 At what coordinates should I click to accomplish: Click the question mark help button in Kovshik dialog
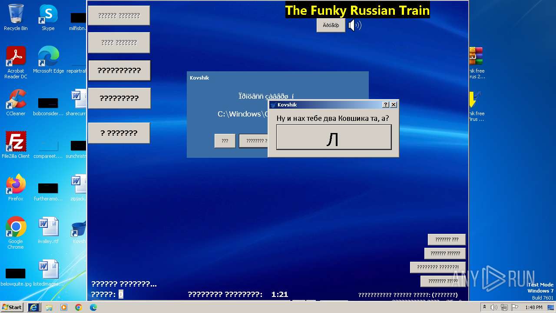click(x=386, y=105)
